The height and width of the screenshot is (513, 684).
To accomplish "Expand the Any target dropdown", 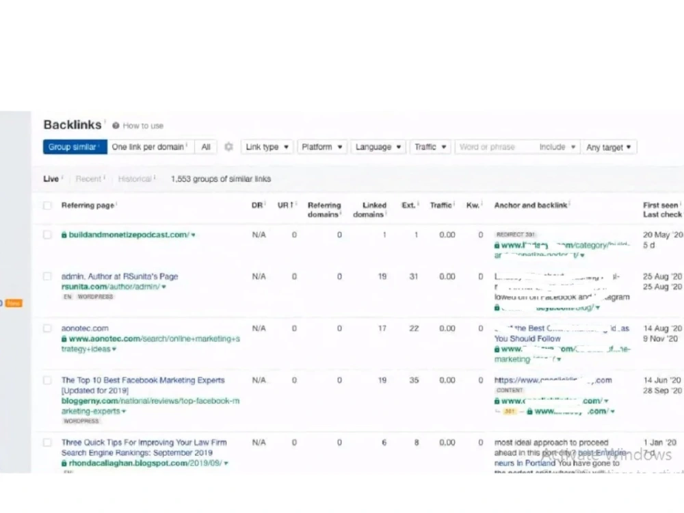I will click(x=609, y=148).
